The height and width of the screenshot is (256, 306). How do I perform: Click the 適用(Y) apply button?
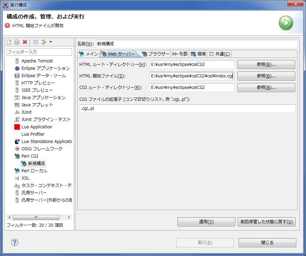(206, 222)
